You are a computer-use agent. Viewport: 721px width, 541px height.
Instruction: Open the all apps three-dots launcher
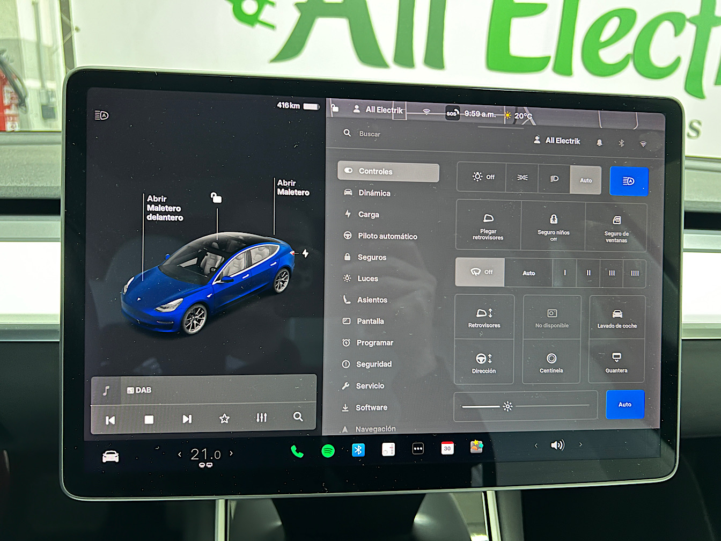pyautogui.click(x=418, y=449)
